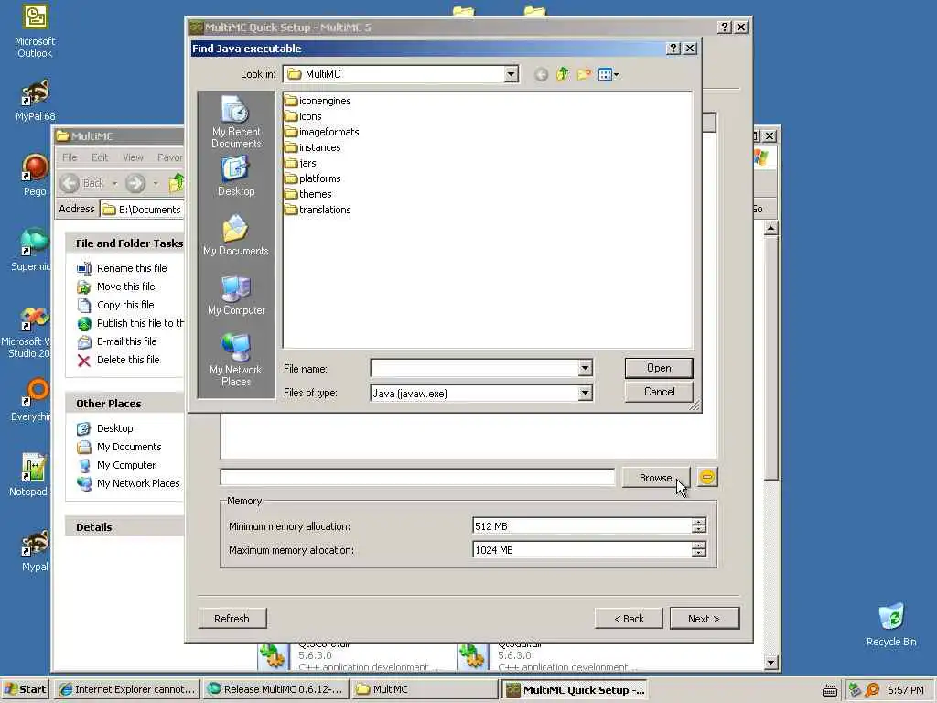Open My Recent Documents in the places bar

click(x=236, y=122)
